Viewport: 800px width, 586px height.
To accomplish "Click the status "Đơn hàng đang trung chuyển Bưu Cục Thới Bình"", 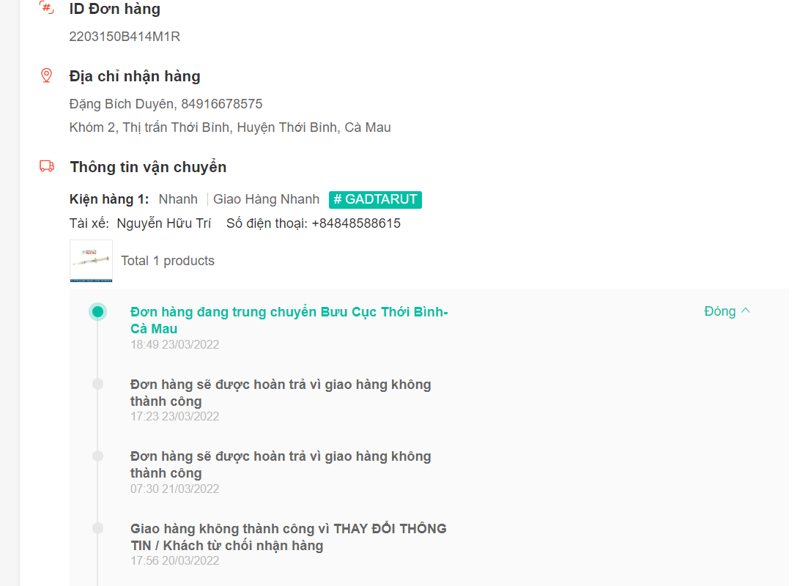I will point(288,311).
